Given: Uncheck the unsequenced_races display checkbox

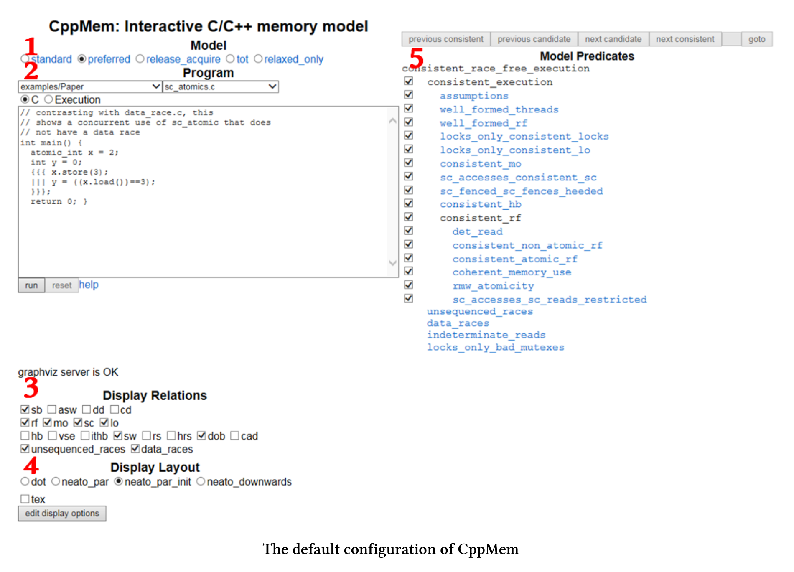Looking at the screenshot, I should (25, 449).
